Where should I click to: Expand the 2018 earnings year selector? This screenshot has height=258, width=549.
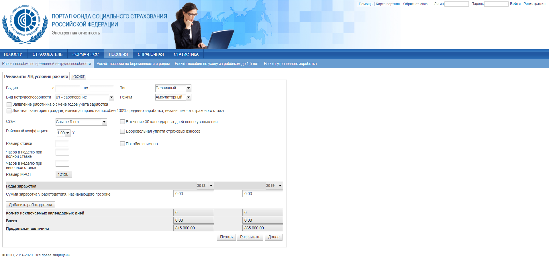[211, 186]
